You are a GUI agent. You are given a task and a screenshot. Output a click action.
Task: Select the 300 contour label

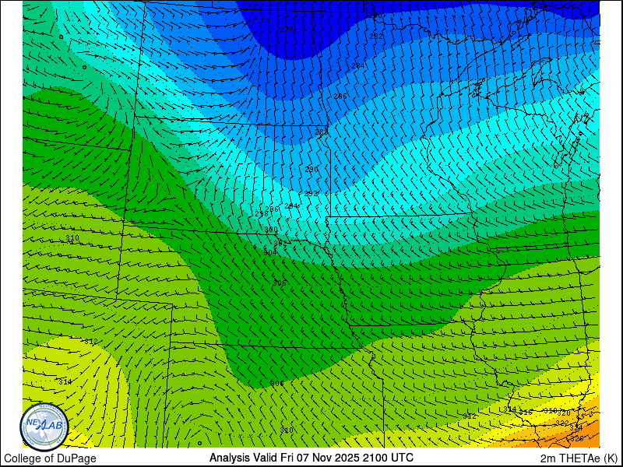click(271, 230)
